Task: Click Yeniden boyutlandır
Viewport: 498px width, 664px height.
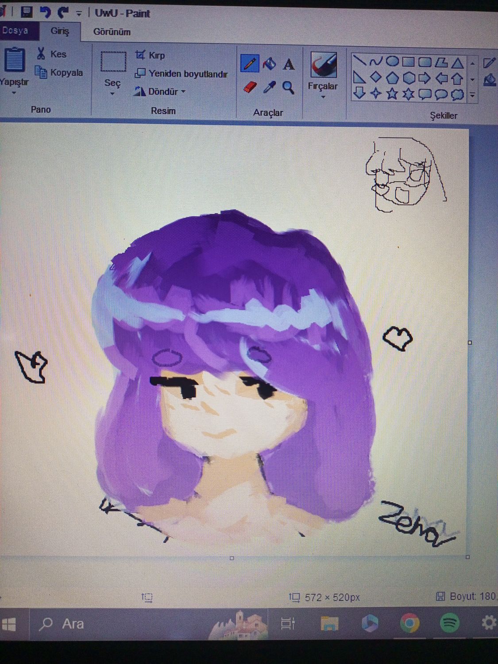Action: point(181,73)
